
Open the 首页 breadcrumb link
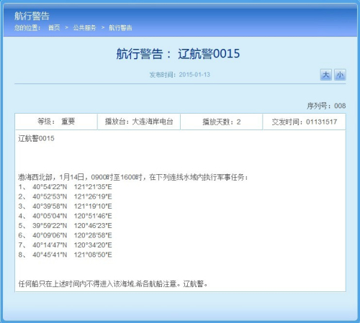[x=54, y=28]
